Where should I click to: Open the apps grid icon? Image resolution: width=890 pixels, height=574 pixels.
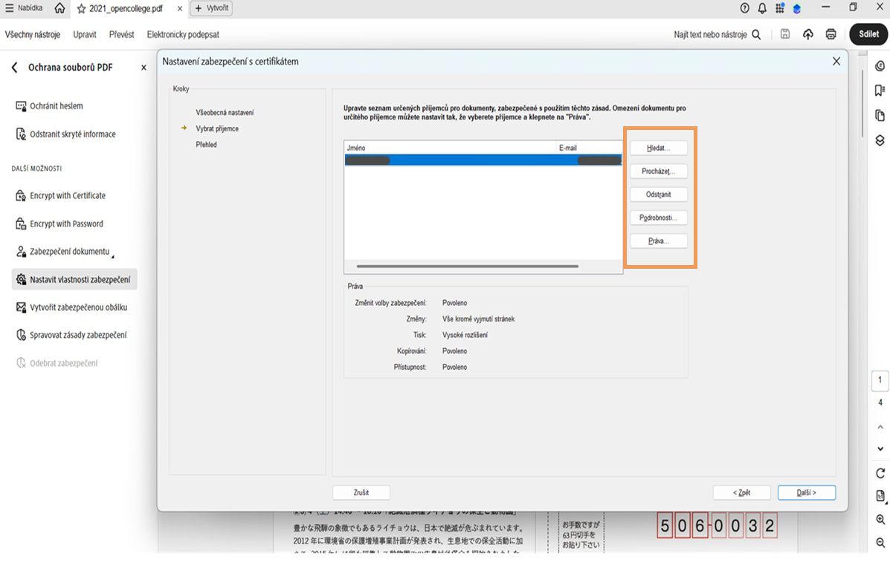click(780, 8)
